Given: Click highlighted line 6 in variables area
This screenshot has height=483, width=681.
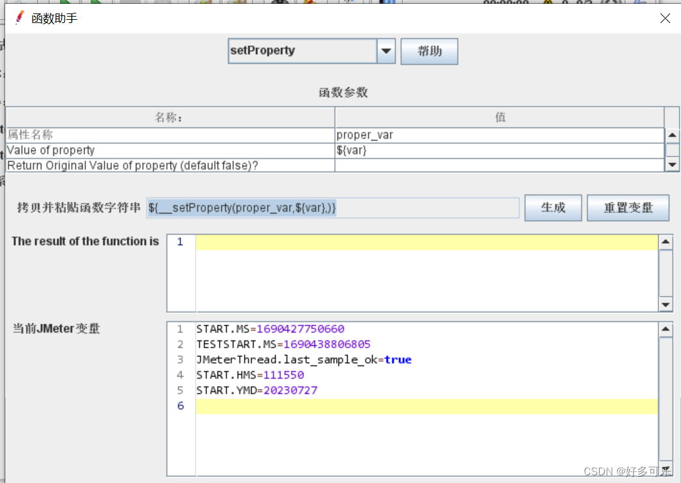Looking at the screenshot, I should point(426,406).
